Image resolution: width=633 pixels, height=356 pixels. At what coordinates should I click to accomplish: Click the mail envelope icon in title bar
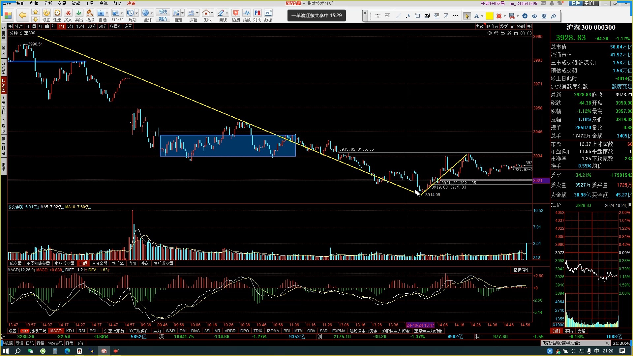[x=543, y=3]
